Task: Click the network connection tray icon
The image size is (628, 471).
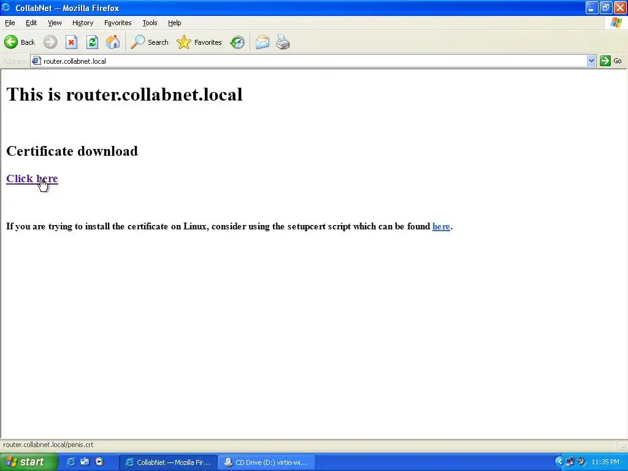Action: tap(570, 462)
